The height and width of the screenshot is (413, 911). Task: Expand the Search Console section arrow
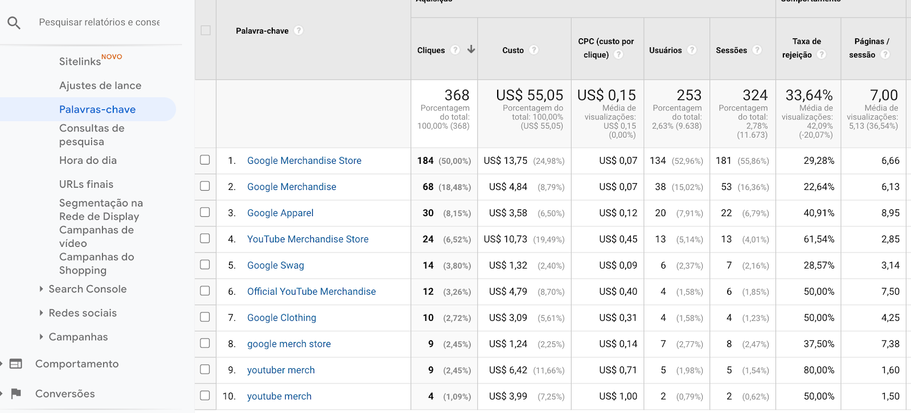click(x=41, y=289)
